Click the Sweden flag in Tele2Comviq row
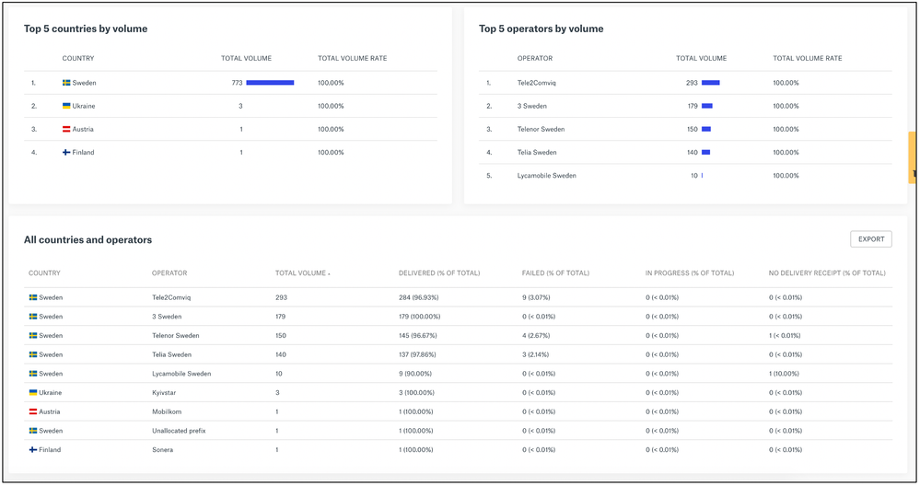 pyautogui.click(x=33, y=298)
